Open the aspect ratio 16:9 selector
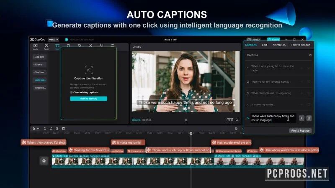Image resolution: width=335 pixels, height=188 pixels. coord(229,120)
